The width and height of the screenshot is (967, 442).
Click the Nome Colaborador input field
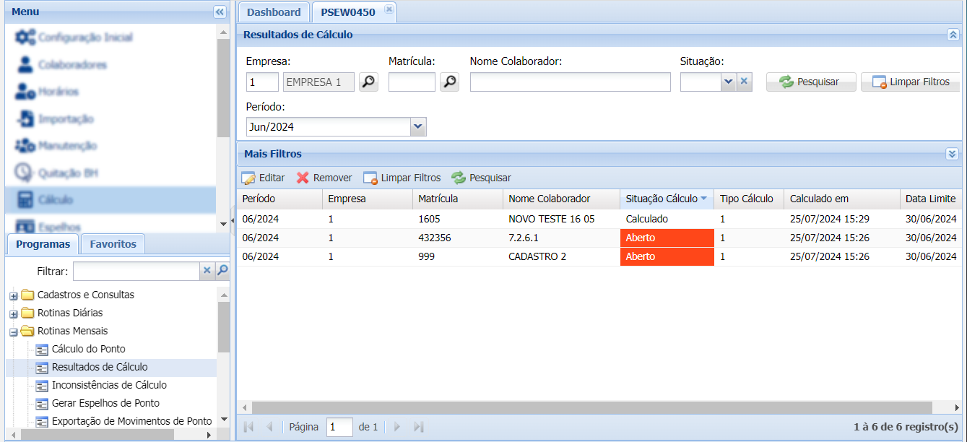[x=570, y=82]
